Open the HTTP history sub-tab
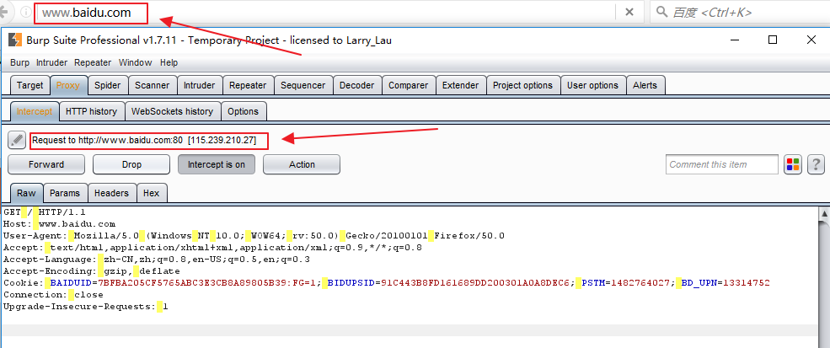The width and height of the screenshot is (830, 348). [92, 111]
